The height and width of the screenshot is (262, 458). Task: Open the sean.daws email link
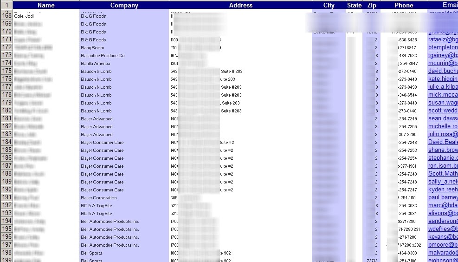tap(443, 119)
